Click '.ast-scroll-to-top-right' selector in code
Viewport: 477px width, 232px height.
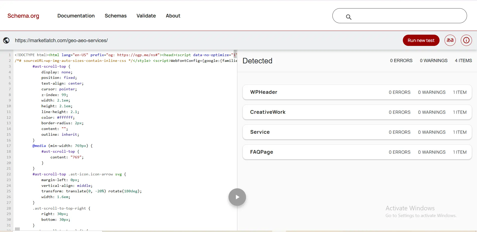pos(59,208)
